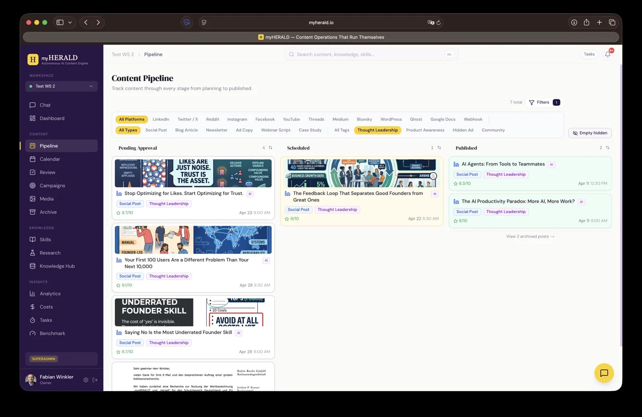642x417 pixels.
Task: Click the search content input field
Action: [x=371, y=55]
